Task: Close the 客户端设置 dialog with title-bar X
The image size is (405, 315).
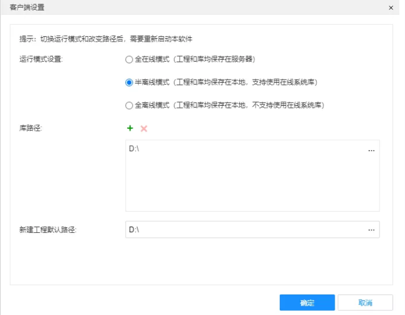Action: coord(391,7)
